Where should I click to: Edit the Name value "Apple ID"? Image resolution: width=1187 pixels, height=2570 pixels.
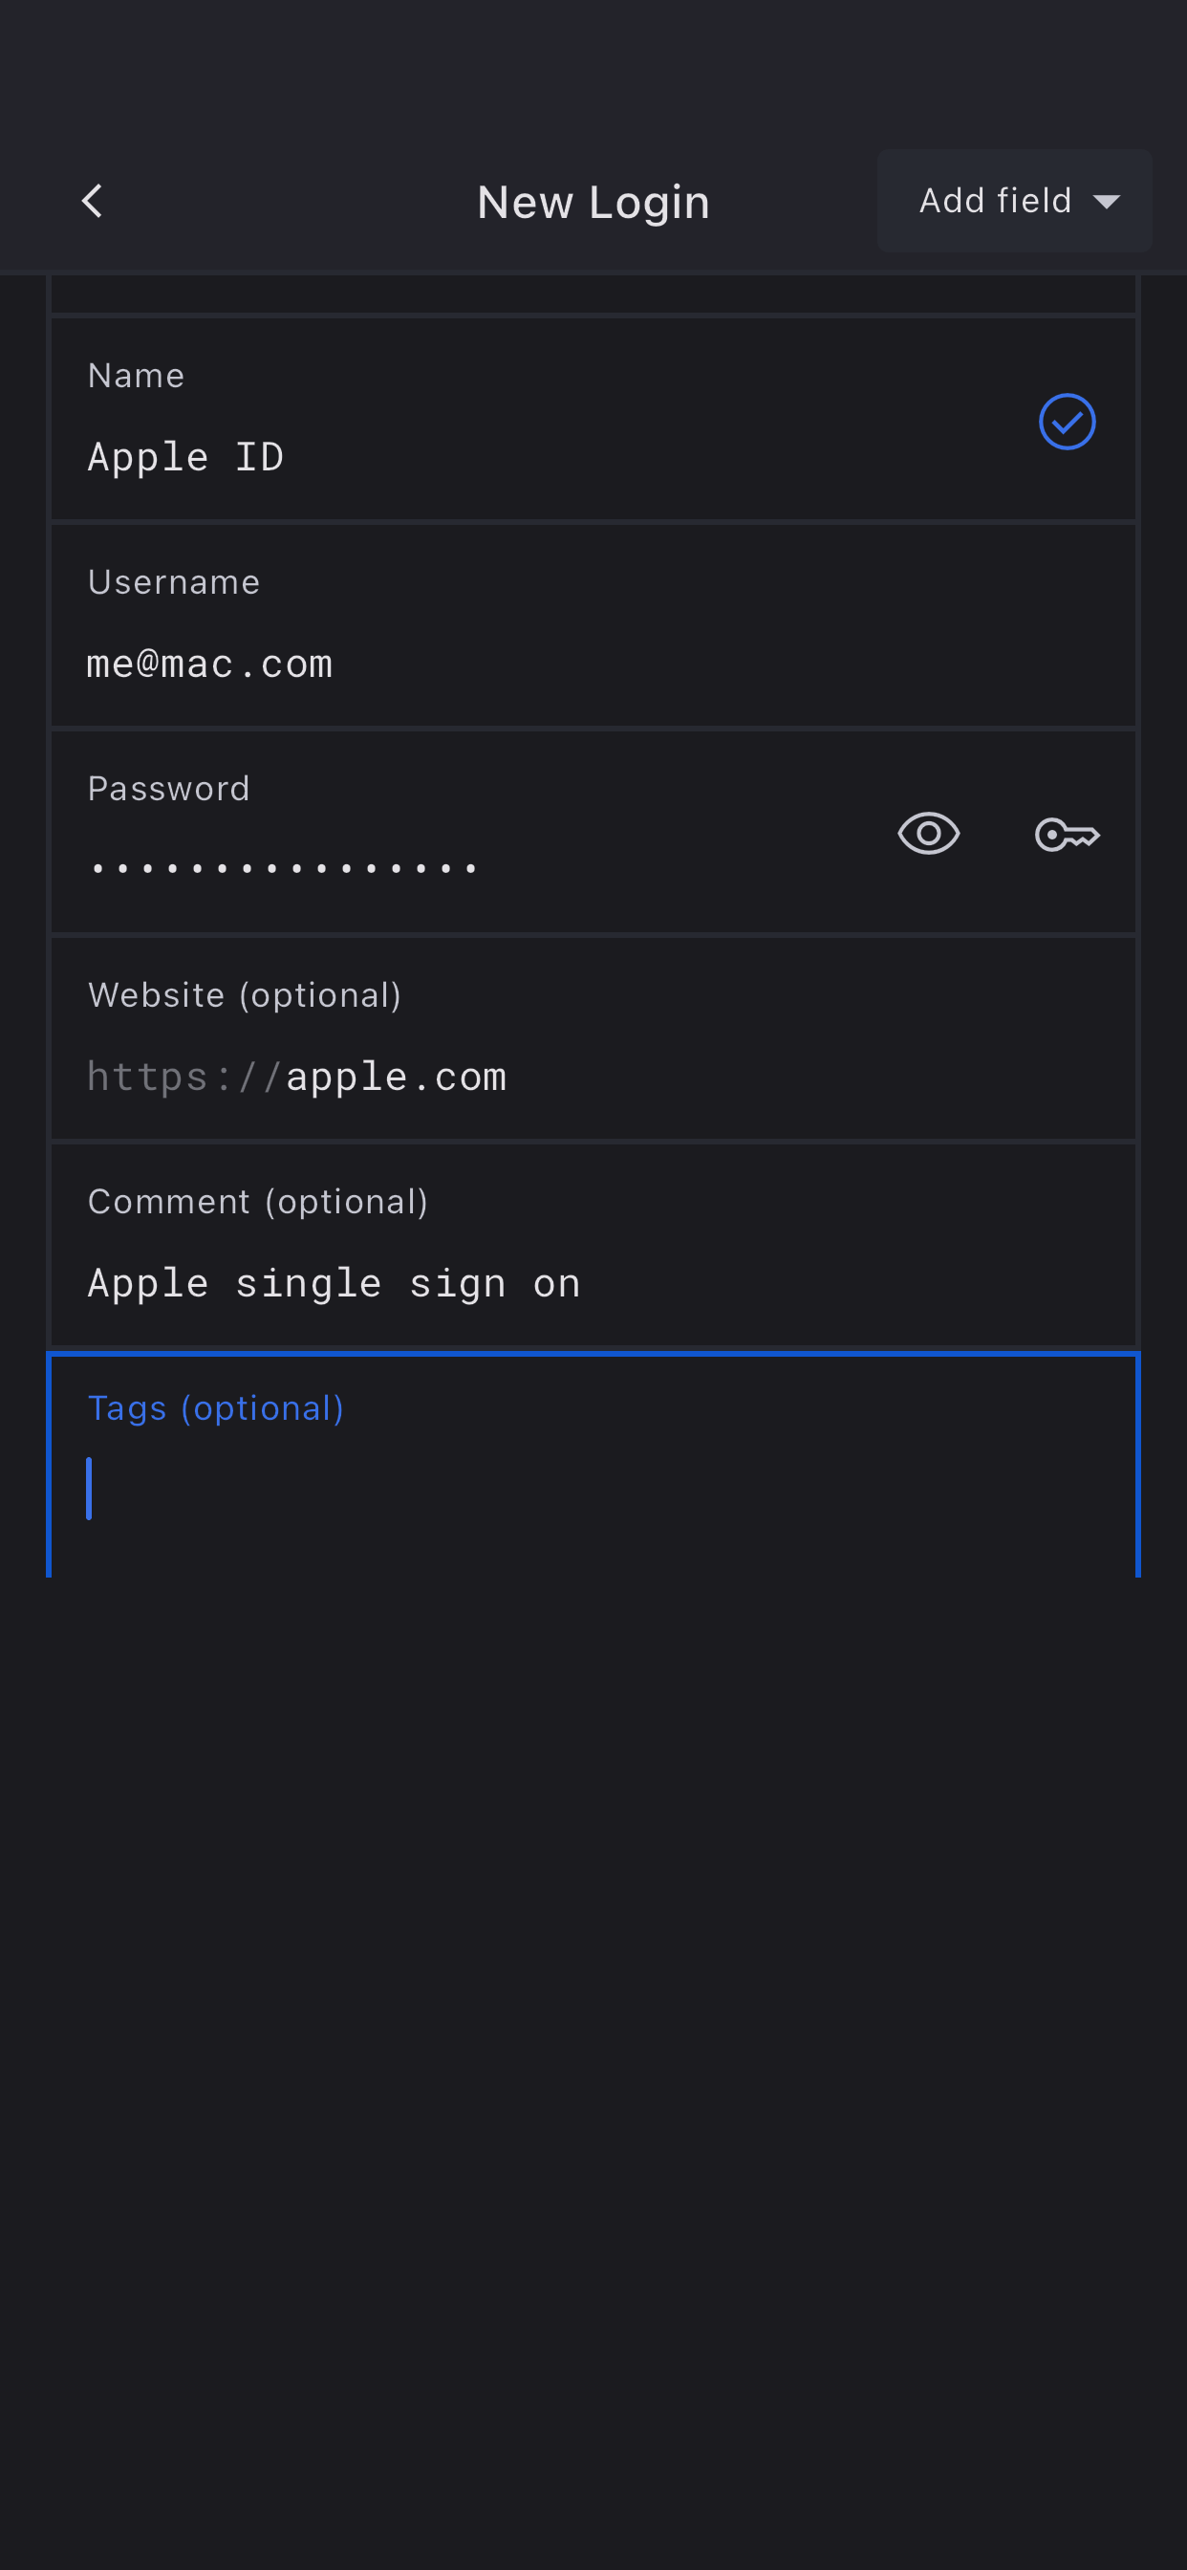(186, 458)
